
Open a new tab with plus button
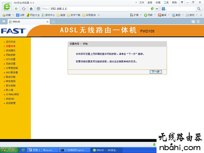53,21
